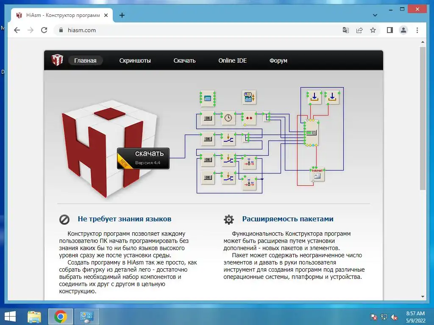This screenshot has height=325, width=434.
Task: Click the Chrome taskbar icon
Action: [60, 317]
